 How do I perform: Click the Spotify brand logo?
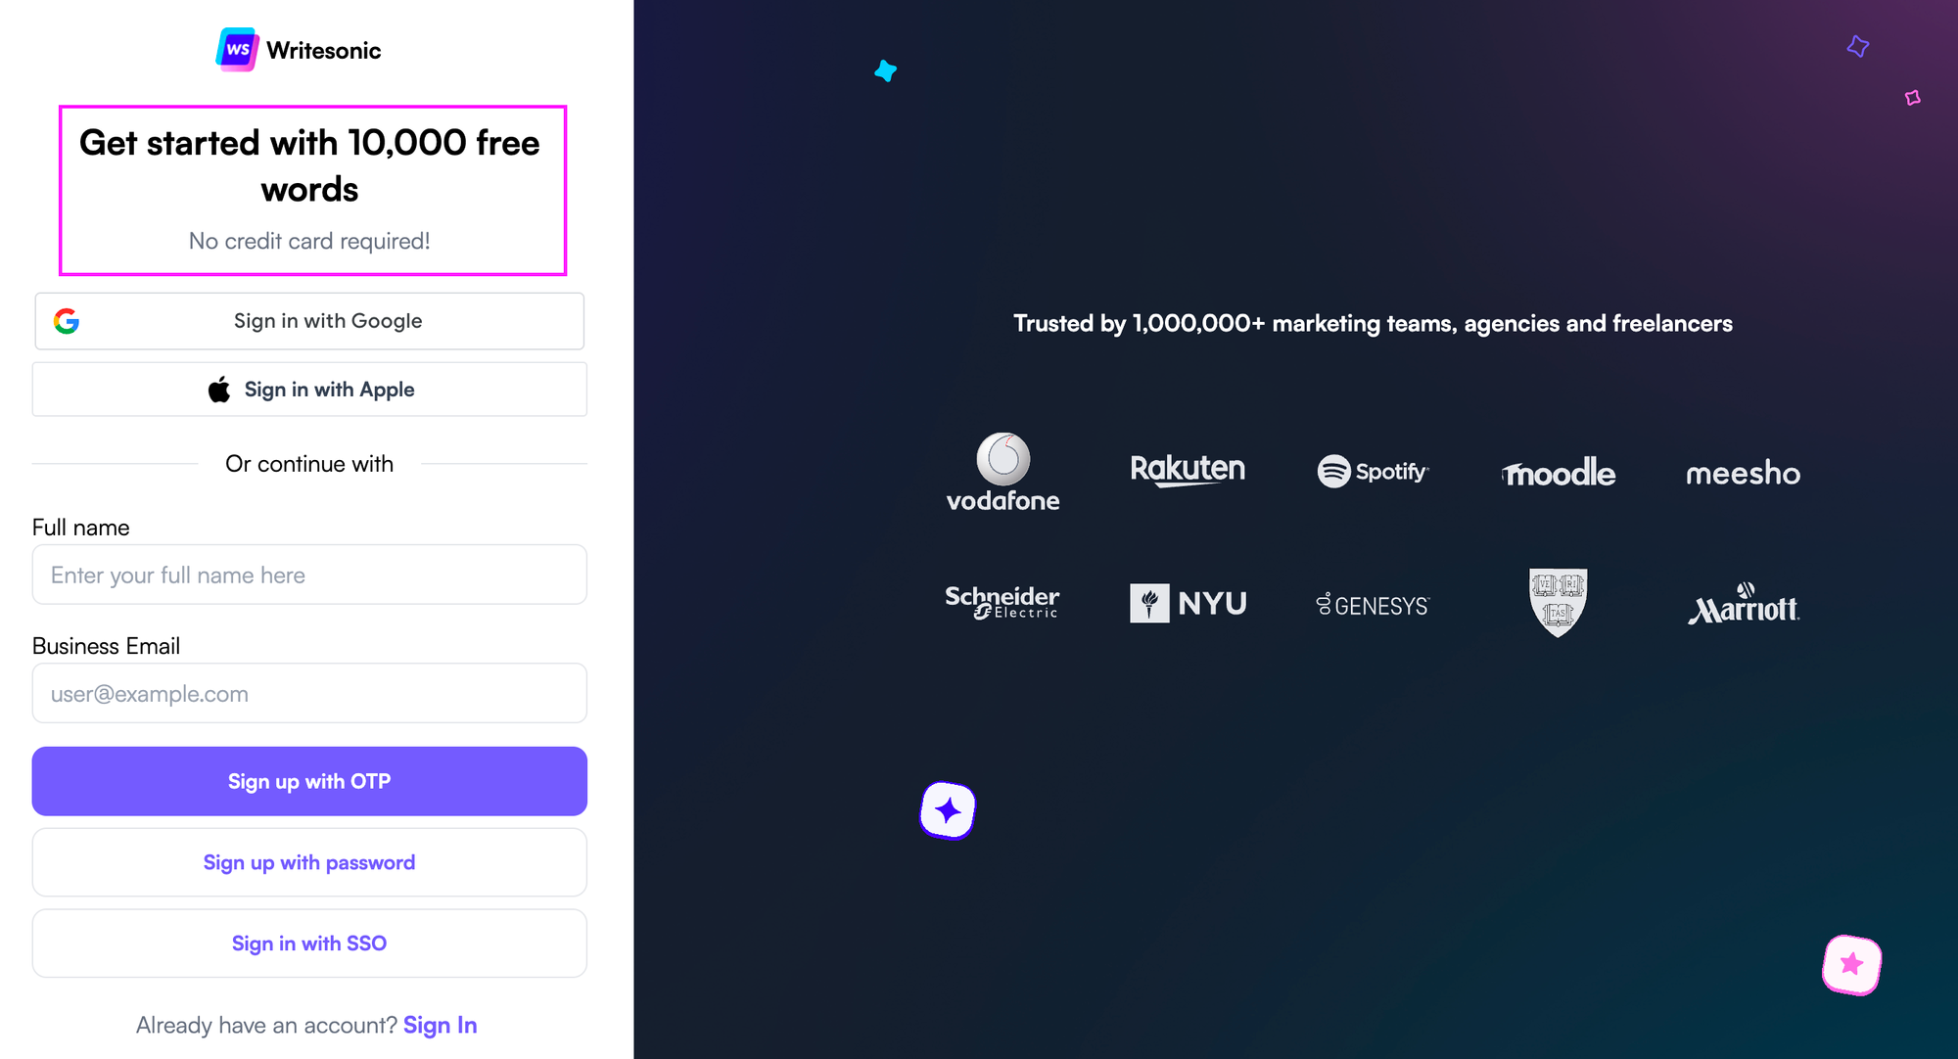coord(1374,471)
